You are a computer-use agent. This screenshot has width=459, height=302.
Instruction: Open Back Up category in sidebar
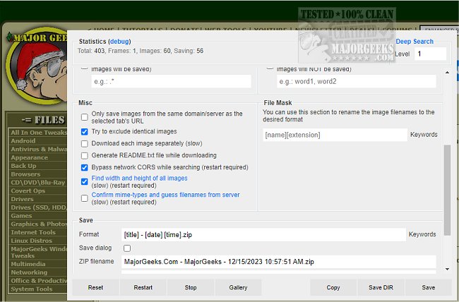[23, 166]
